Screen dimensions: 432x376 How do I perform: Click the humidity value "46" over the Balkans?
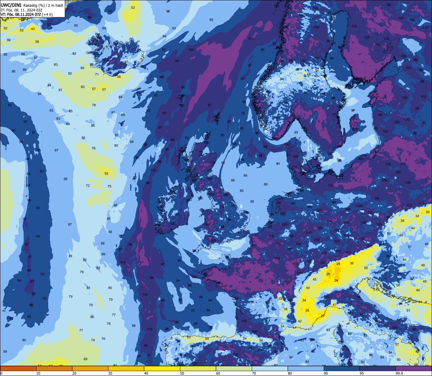click(418, 290)
